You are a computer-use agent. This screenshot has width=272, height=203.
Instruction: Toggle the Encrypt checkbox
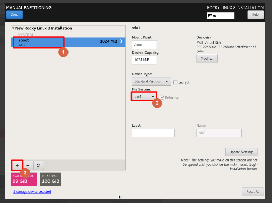click(175, 82)
